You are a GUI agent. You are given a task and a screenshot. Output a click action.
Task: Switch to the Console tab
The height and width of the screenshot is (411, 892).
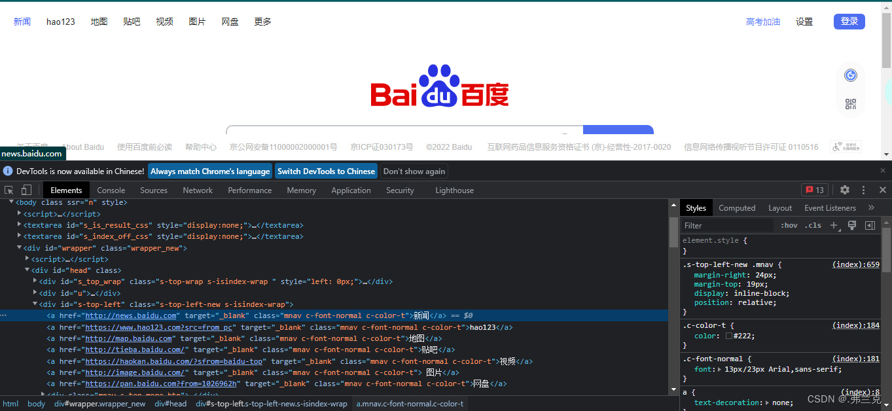111,190
